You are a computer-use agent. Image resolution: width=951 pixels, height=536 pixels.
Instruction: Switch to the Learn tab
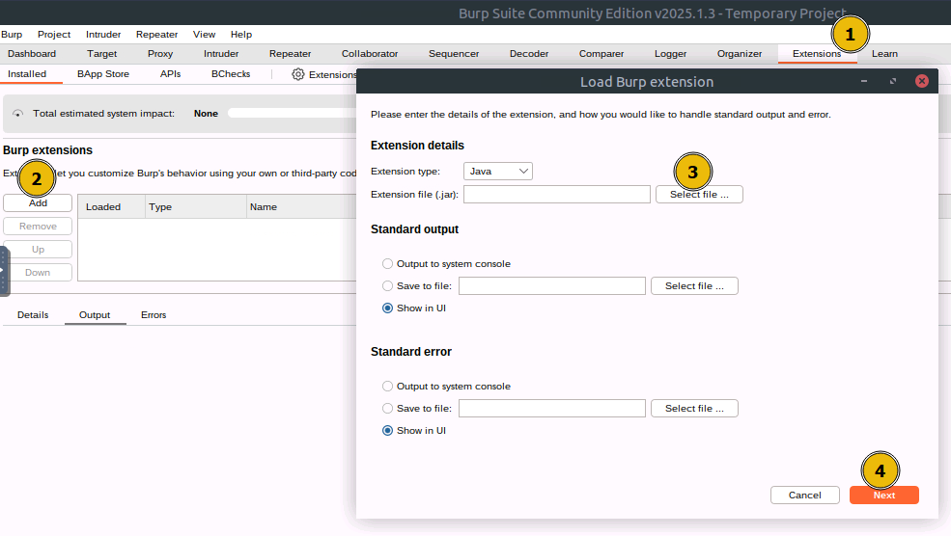(884, 54)
